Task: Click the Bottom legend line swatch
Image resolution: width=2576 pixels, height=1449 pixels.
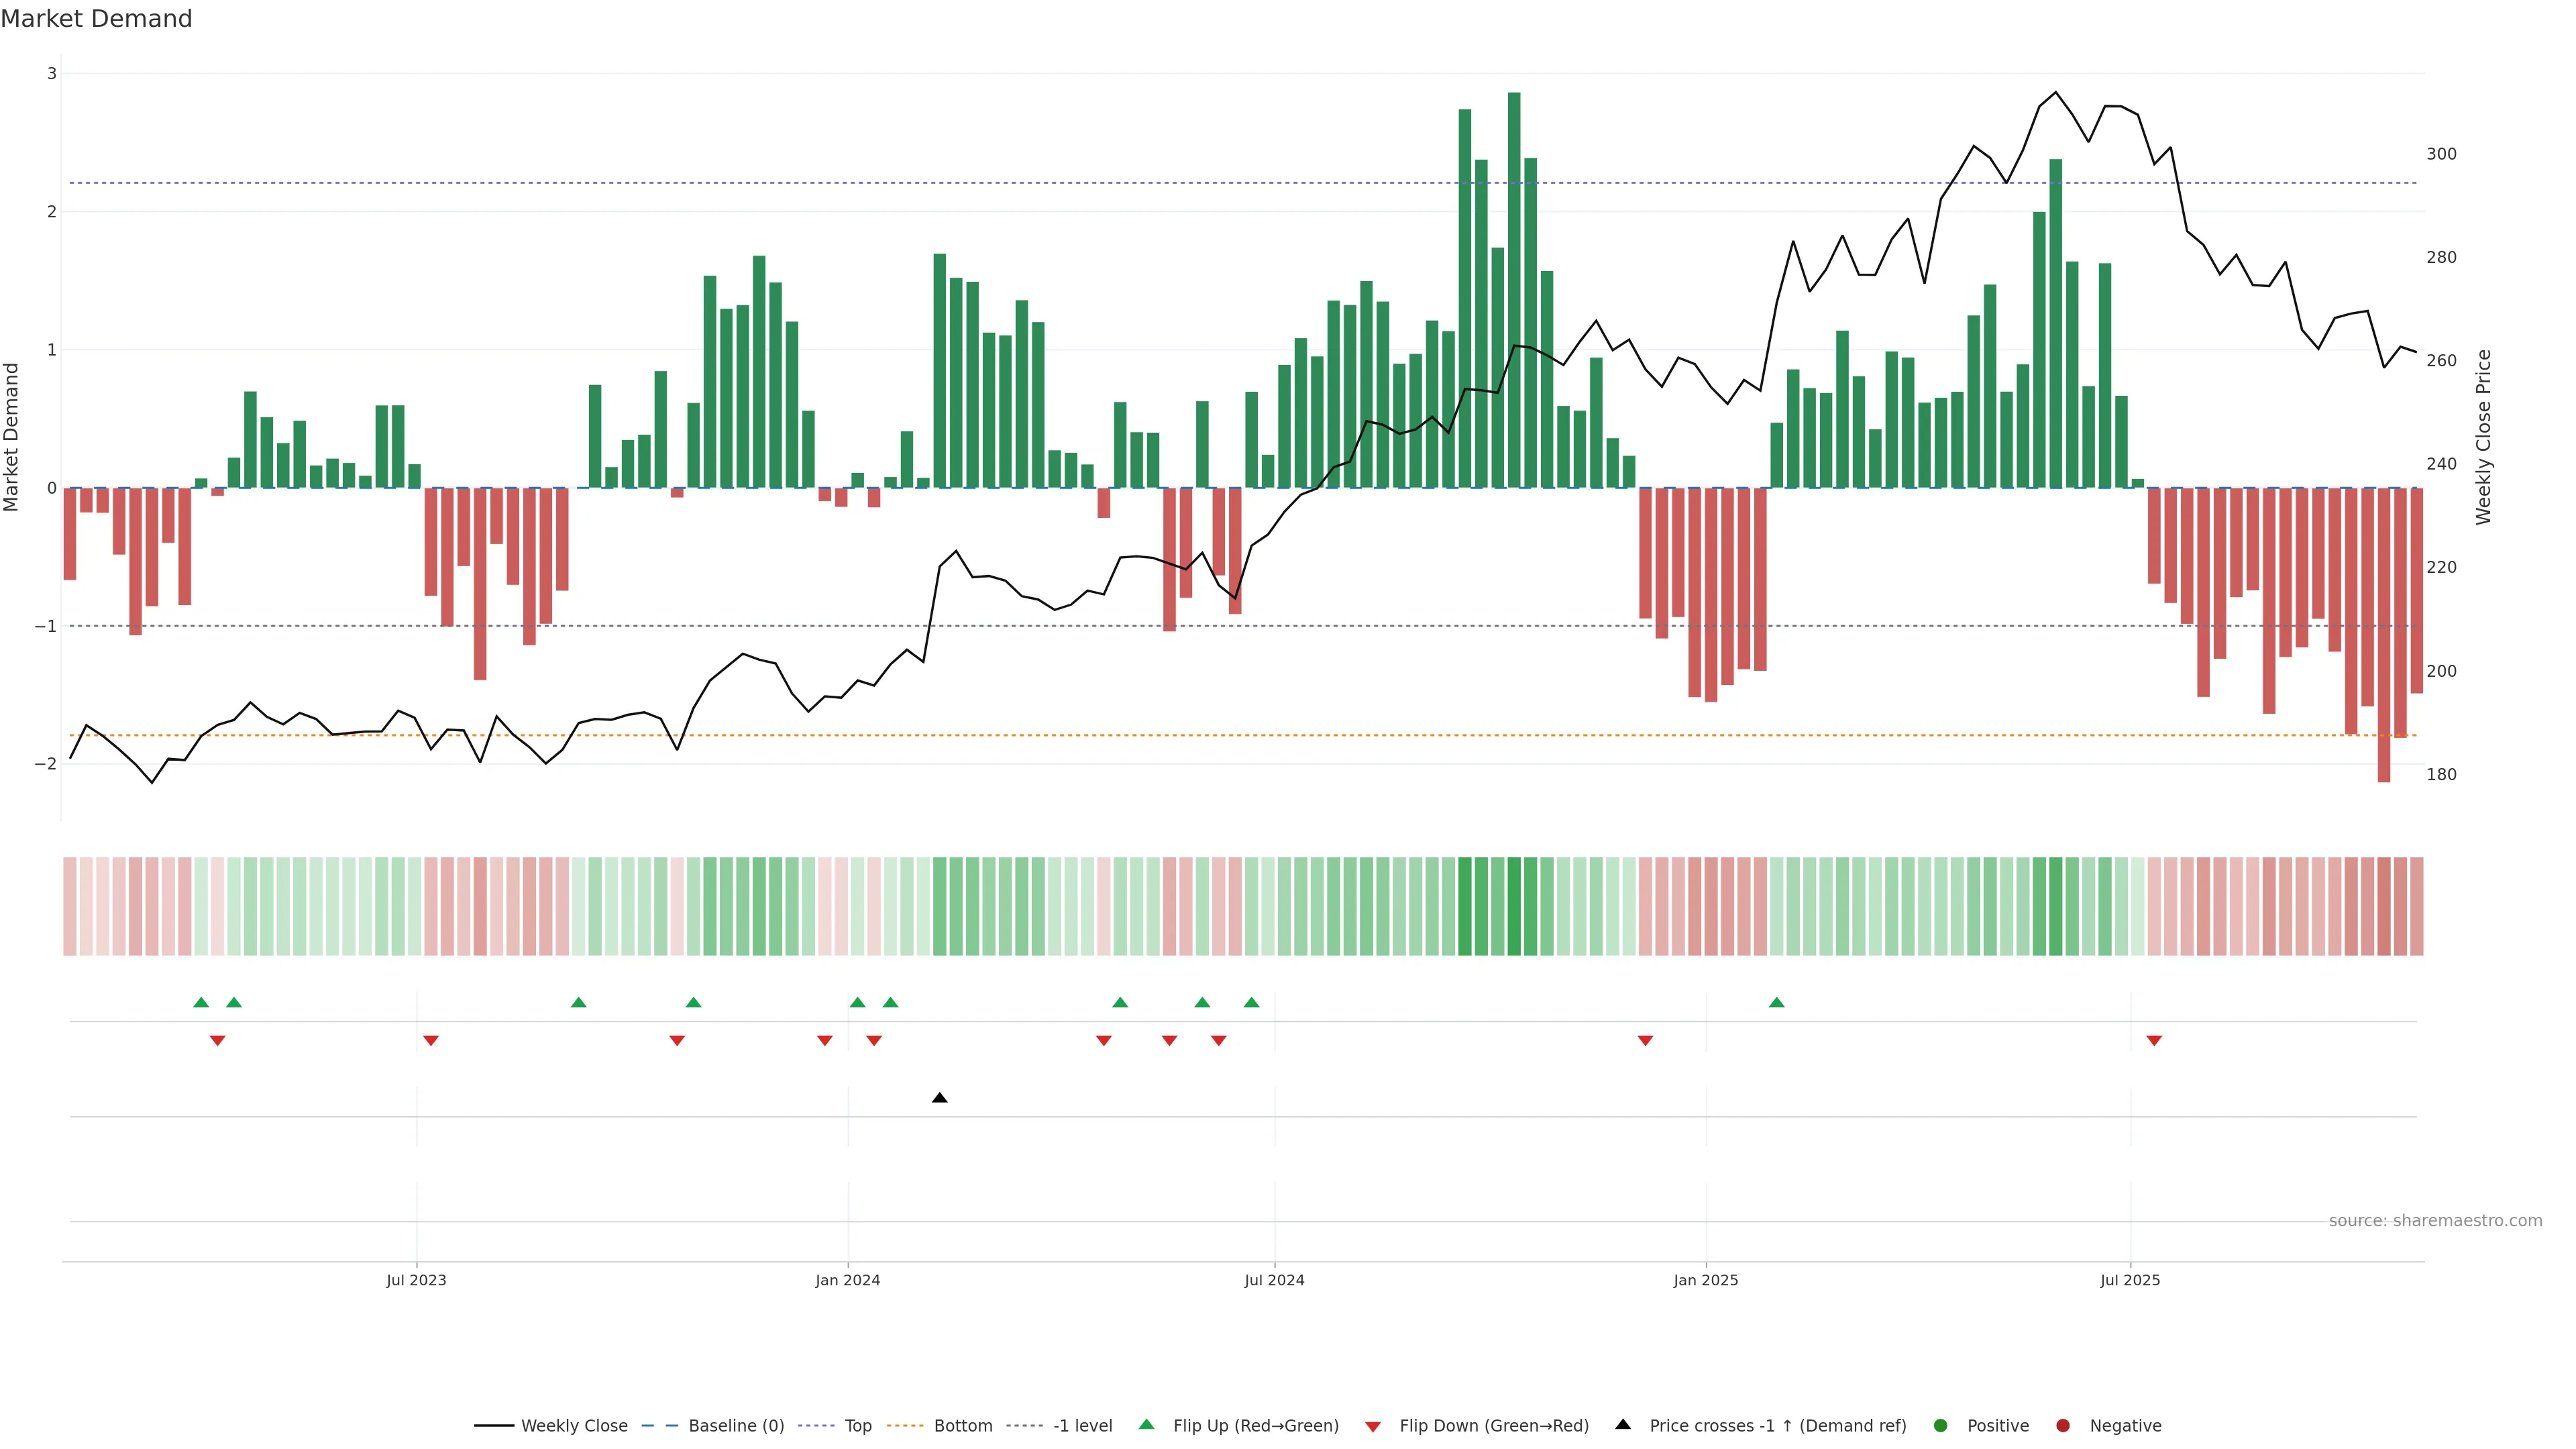Action: (x=906, y=1426)
